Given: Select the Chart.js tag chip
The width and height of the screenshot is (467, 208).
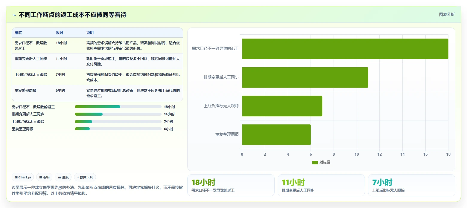Looking at the screenshot, I should click(23, 177).
